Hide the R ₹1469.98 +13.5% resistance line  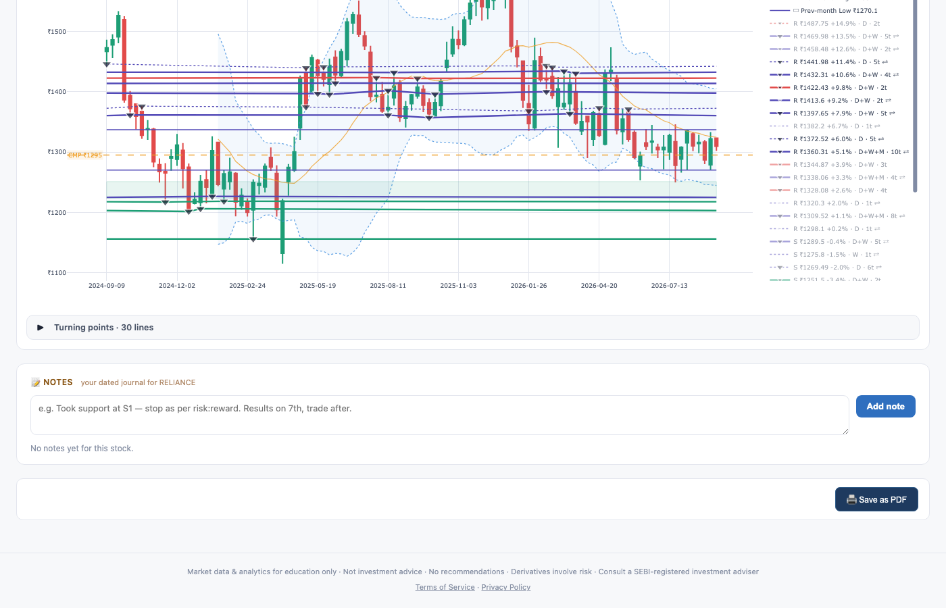click(x=835, y=36)
